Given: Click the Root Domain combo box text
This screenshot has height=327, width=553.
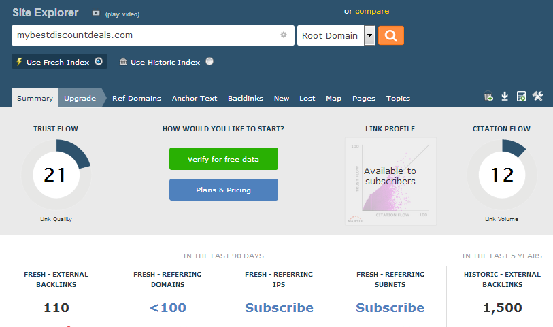Looking at the screenshot, I should 331,35.
